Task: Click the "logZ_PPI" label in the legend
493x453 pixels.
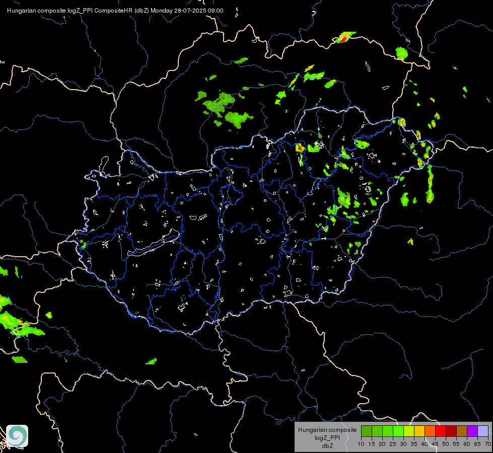Action: 327,437
